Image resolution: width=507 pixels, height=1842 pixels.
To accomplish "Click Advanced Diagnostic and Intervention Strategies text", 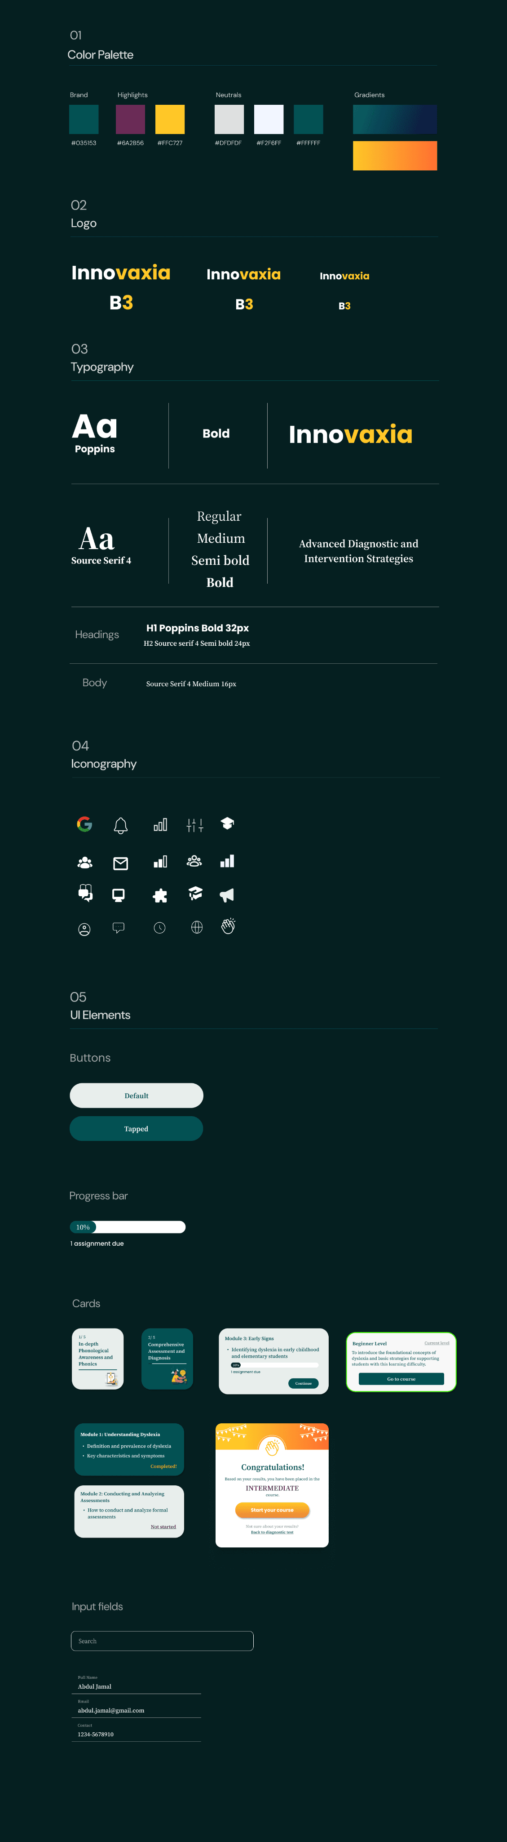I will click(x=358, y=551).
